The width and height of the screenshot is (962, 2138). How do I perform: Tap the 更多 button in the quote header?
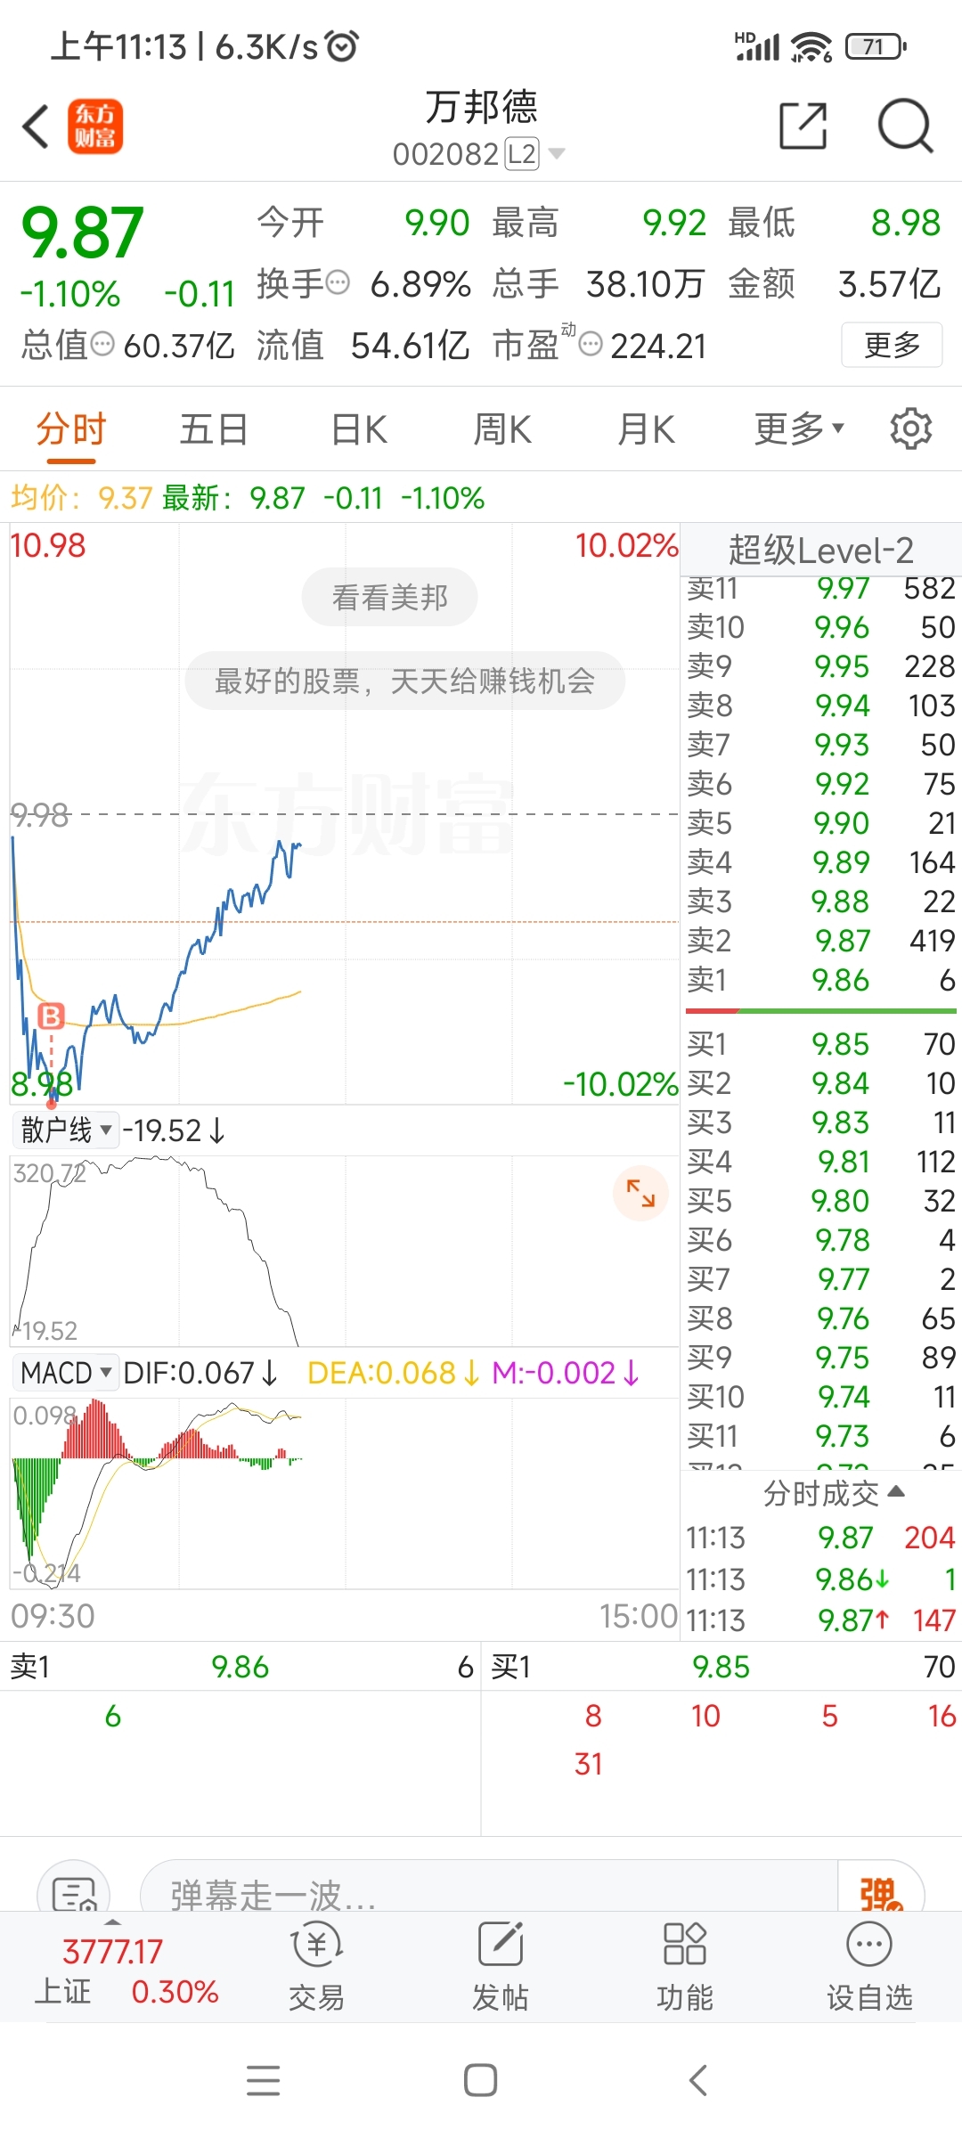pyautogui.click(x=892, y=344)
